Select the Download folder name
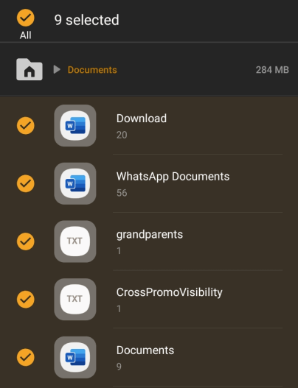 tap(142, 119)
